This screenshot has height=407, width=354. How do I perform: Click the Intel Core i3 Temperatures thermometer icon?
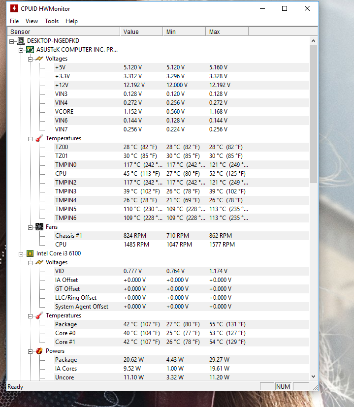[39, 315]
